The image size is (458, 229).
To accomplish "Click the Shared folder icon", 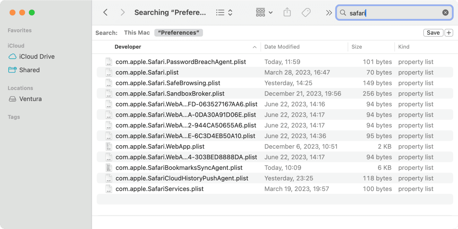I will pyautogui.click(x=13, y=70).
